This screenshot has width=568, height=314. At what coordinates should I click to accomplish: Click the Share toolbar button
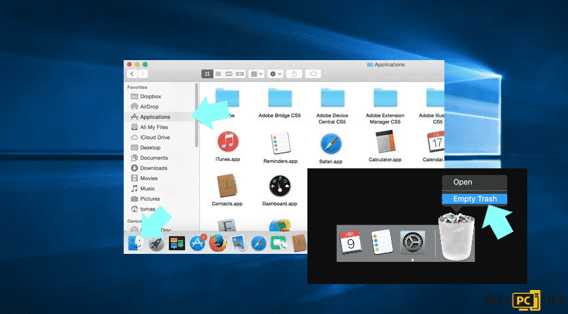click(x=294, y=74)
